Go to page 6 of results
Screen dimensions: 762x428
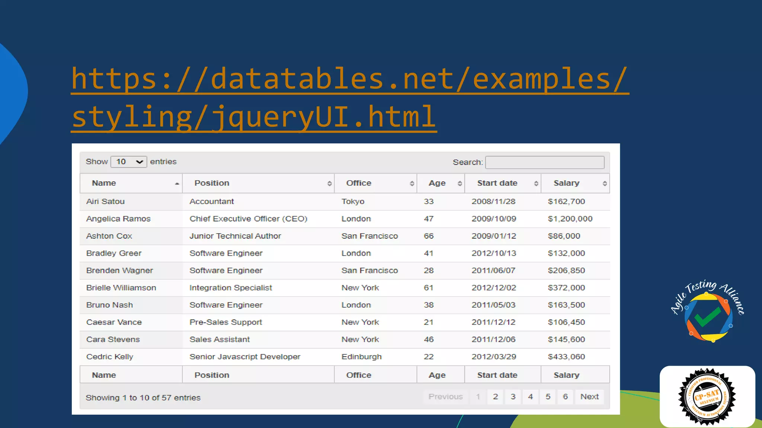pyautogui.click(x=566, y=397)
